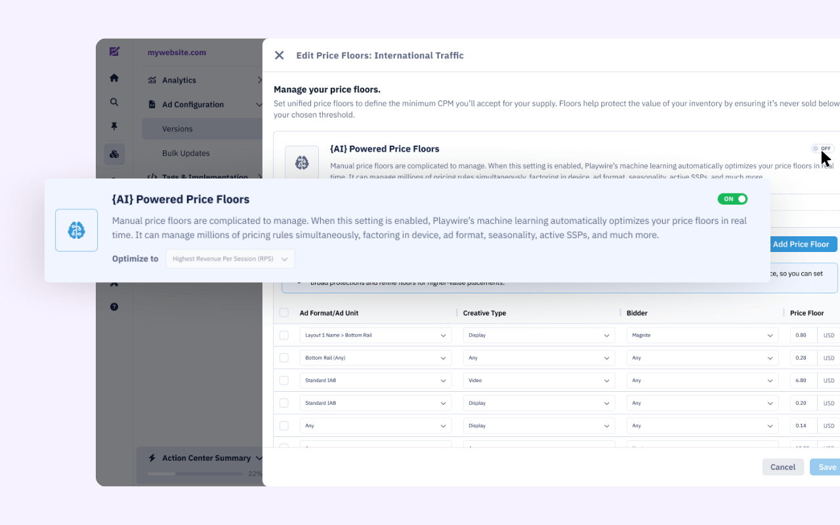840x525 pixels.
Task: Expand the Analytics menu
Action: pos(203,80)
